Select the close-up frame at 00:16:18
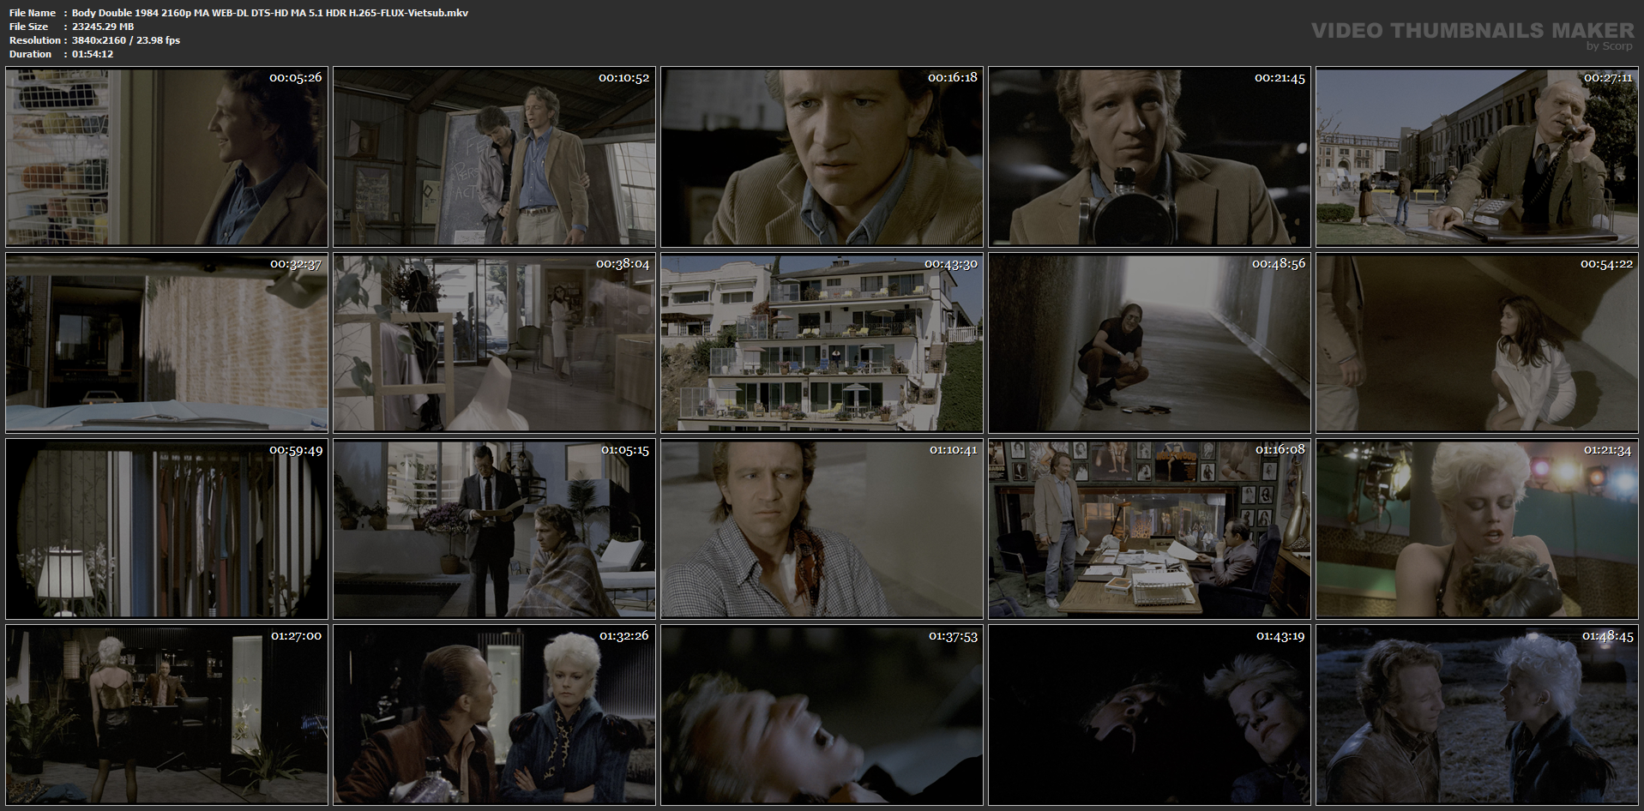This screenshot has width=1644, height=811. pos(822,158)
